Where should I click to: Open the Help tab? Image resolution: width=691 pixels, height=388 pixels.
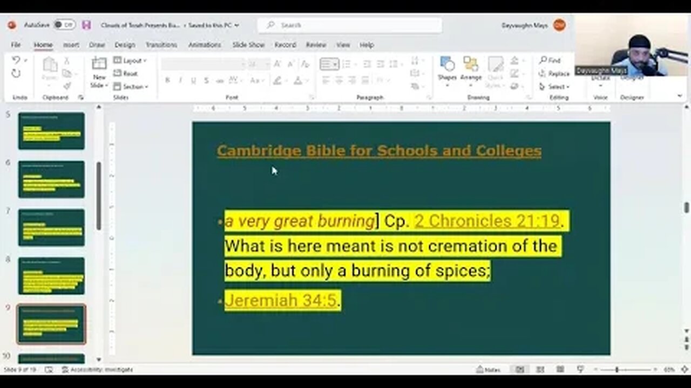(367, 45)
